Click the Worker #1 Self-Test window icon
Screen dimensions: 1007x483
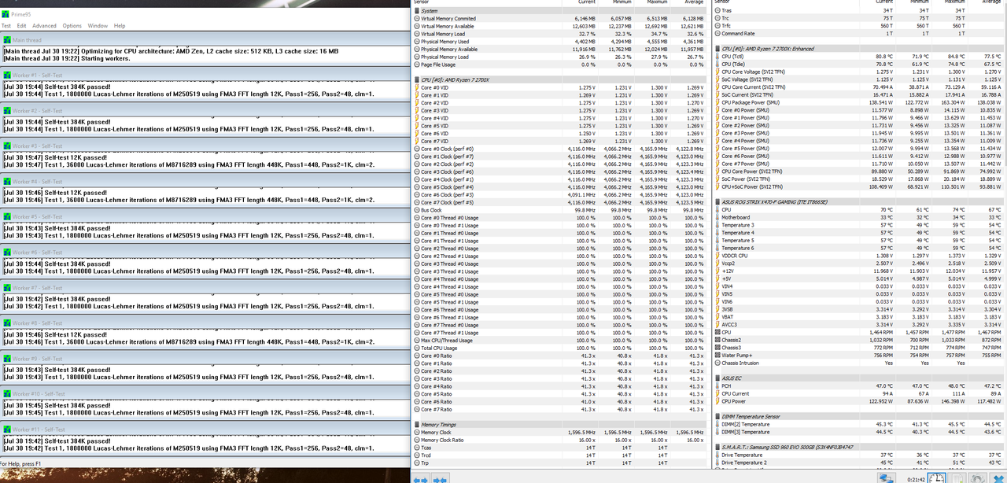(x=7, y=75)
